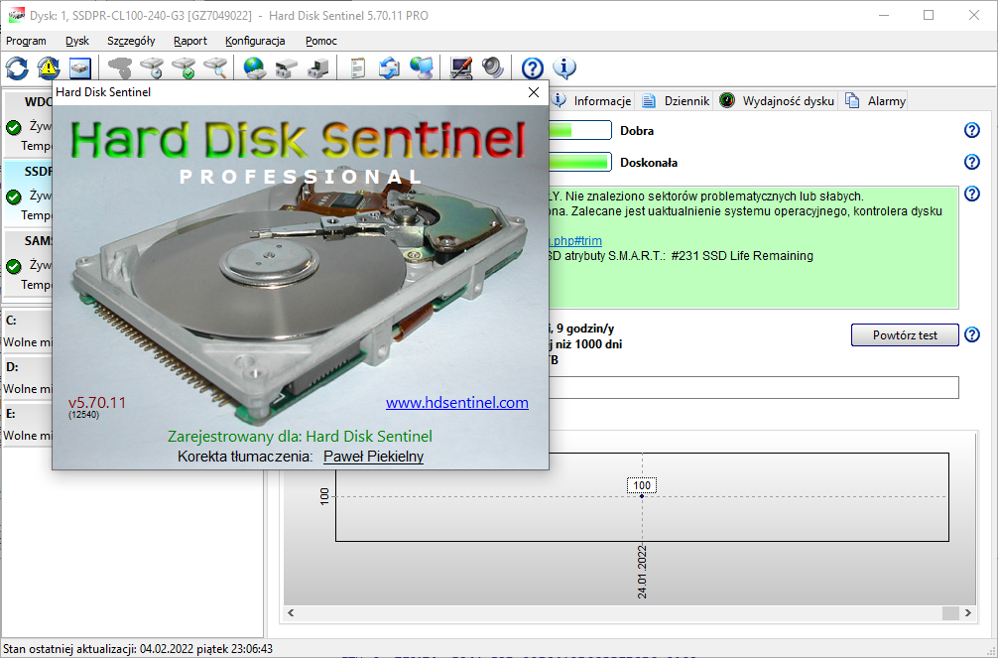
Task: Select the C: partition entry
Action: [x=28, y=331]
